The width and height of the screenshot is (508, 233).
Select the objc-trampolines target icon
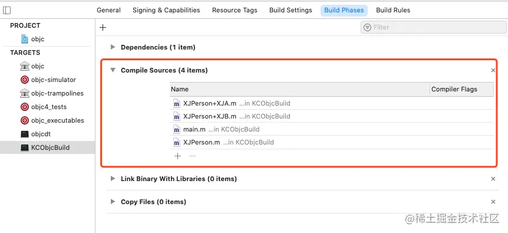point(25,93)
